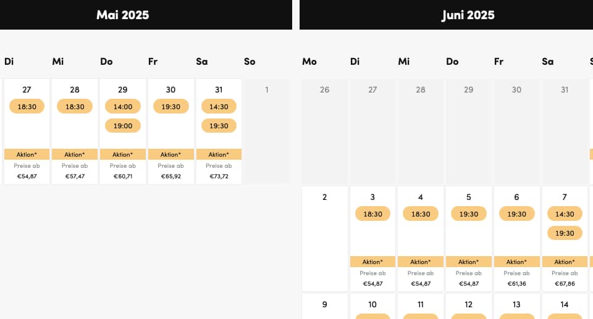Select the 18:30 show on May 27
The image size is (593, 319).
(27, 107)
